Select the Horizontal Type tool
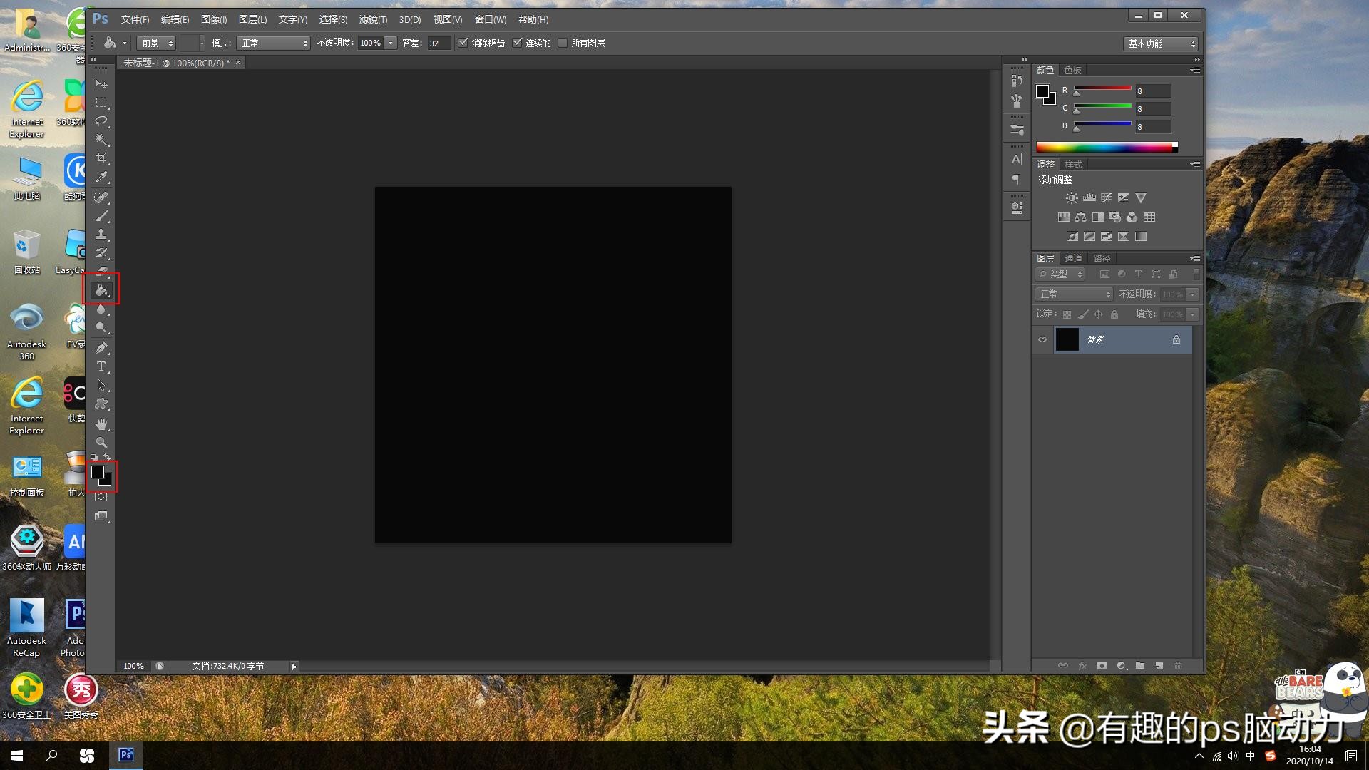The width and height of the screenshot is (1369, 770). click(101, 366)
